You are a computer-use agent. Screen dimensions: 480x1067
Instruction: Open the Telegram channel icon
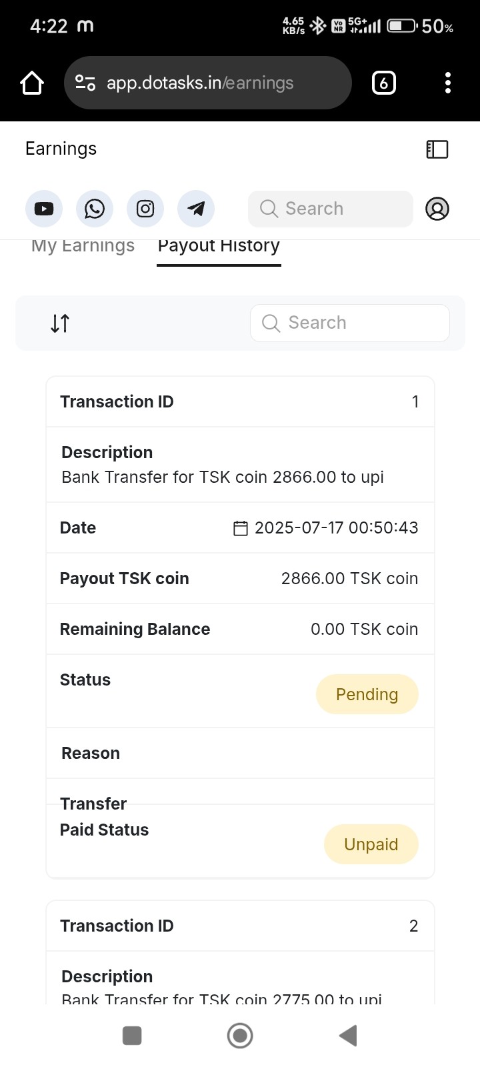(x=196, y=209)
